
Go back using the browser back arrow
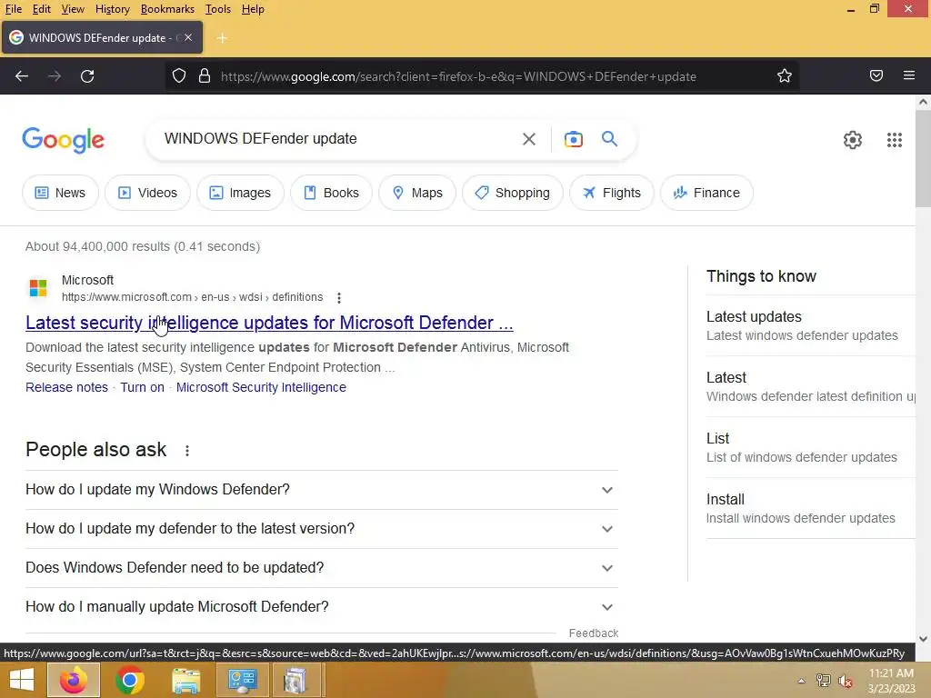[x=22, y=76]
